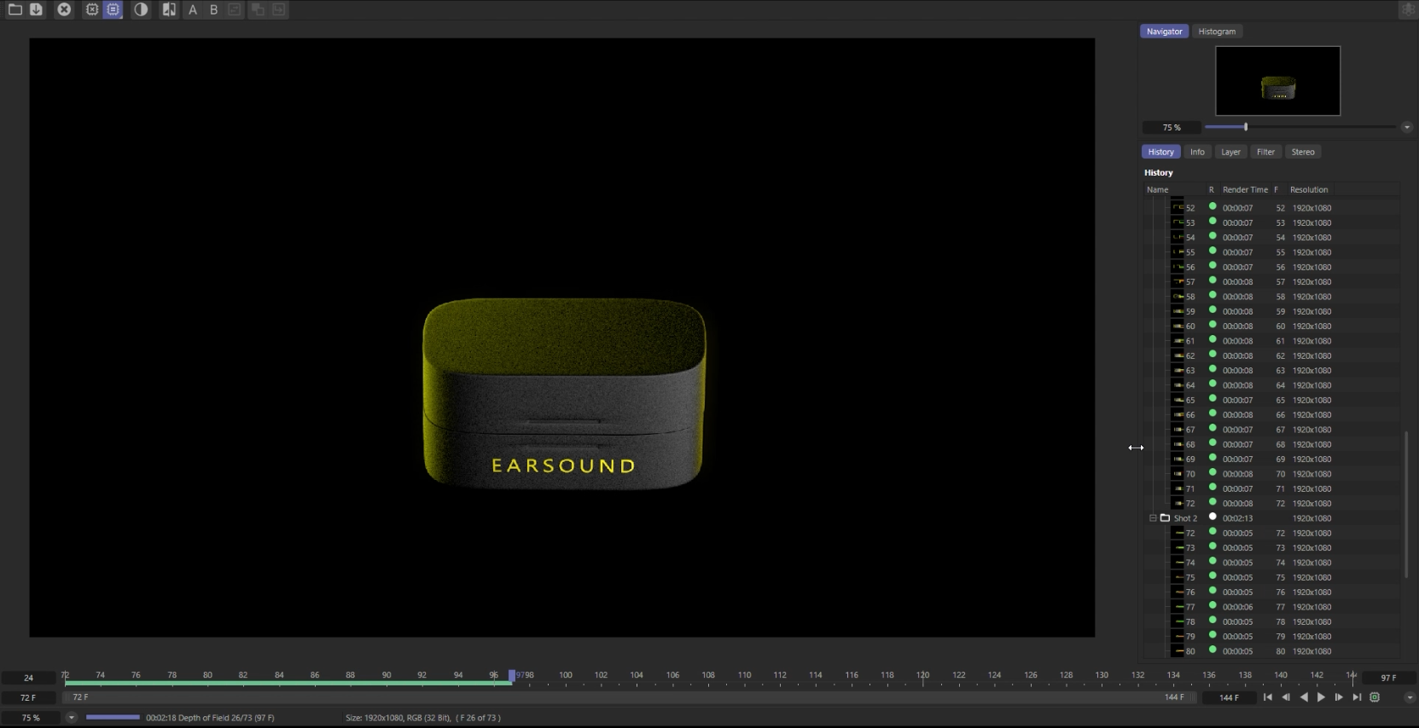Viewport: 1419px width, 728px height.
Task: Click the 72 F start frame field
Action: [x=28, y=697]
